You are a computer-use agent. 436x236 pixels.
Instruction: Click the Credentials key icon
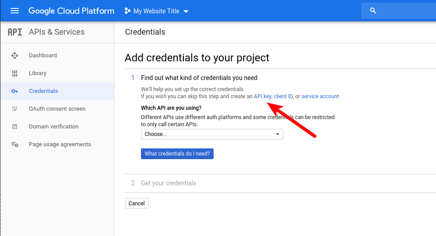point(15,91)
